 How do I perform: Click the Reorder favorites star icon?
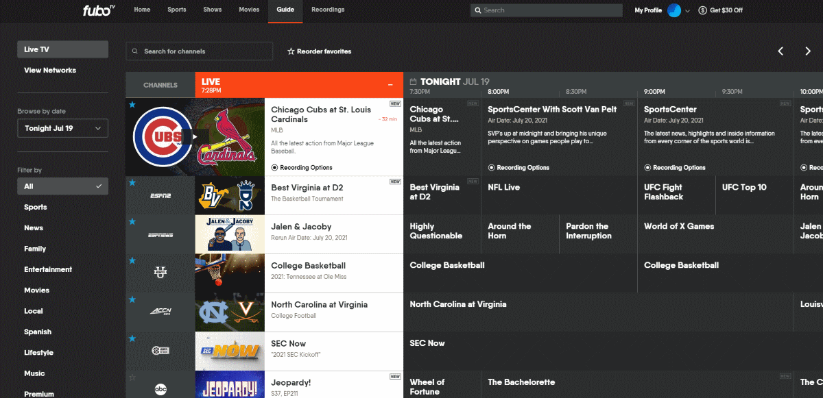click(x=292, y=51)
